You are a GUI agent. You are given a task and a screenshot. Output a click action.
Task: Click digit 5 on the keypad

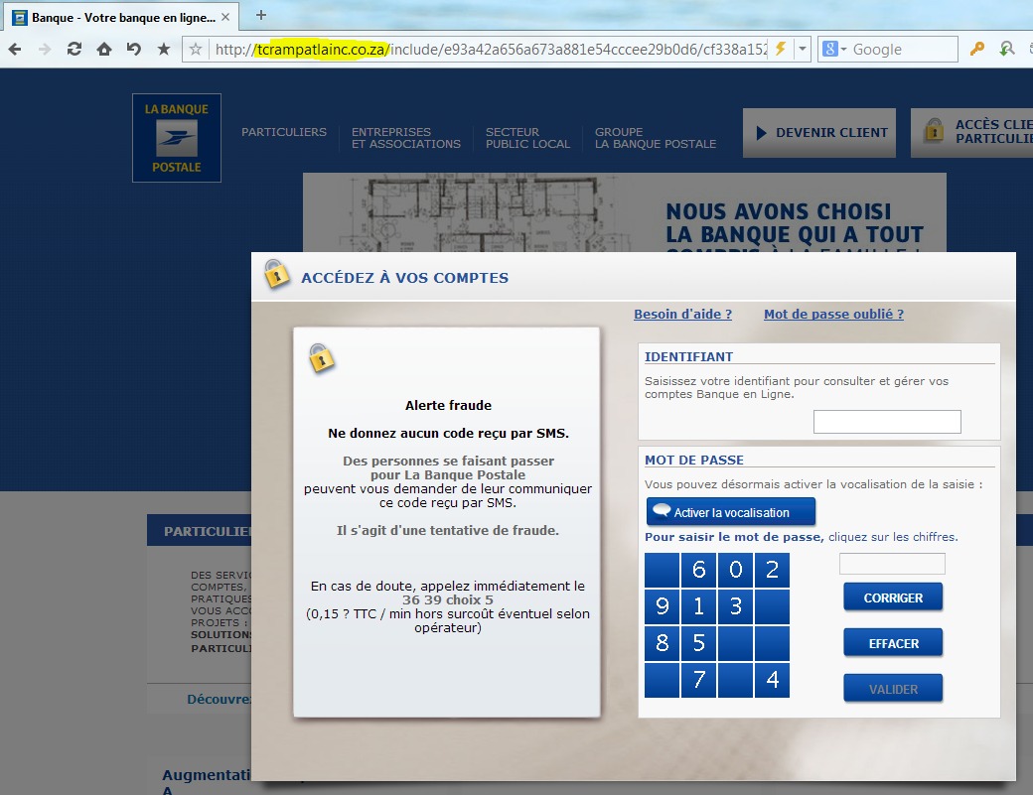coord(699,643)
